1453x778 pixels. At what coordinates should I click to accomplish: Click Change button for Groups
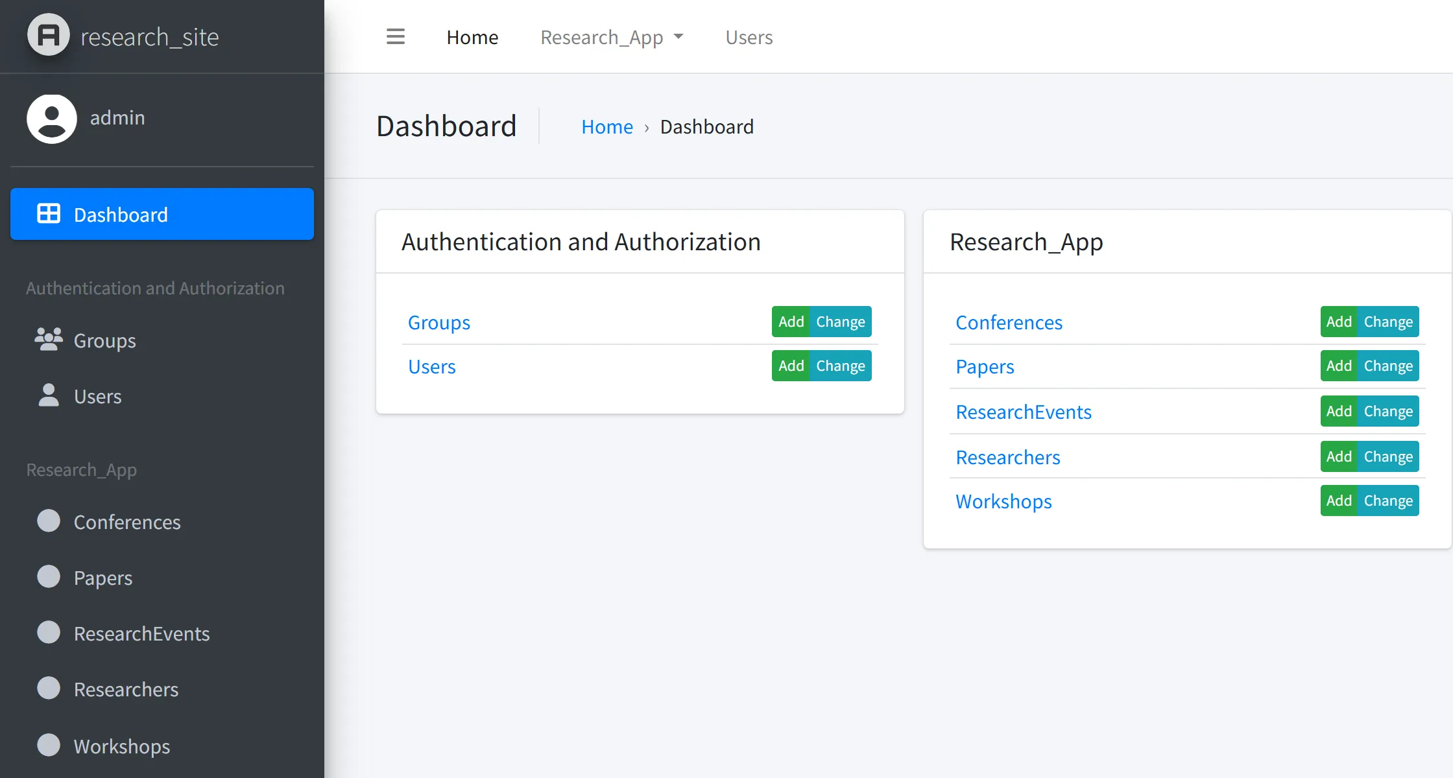841,322
